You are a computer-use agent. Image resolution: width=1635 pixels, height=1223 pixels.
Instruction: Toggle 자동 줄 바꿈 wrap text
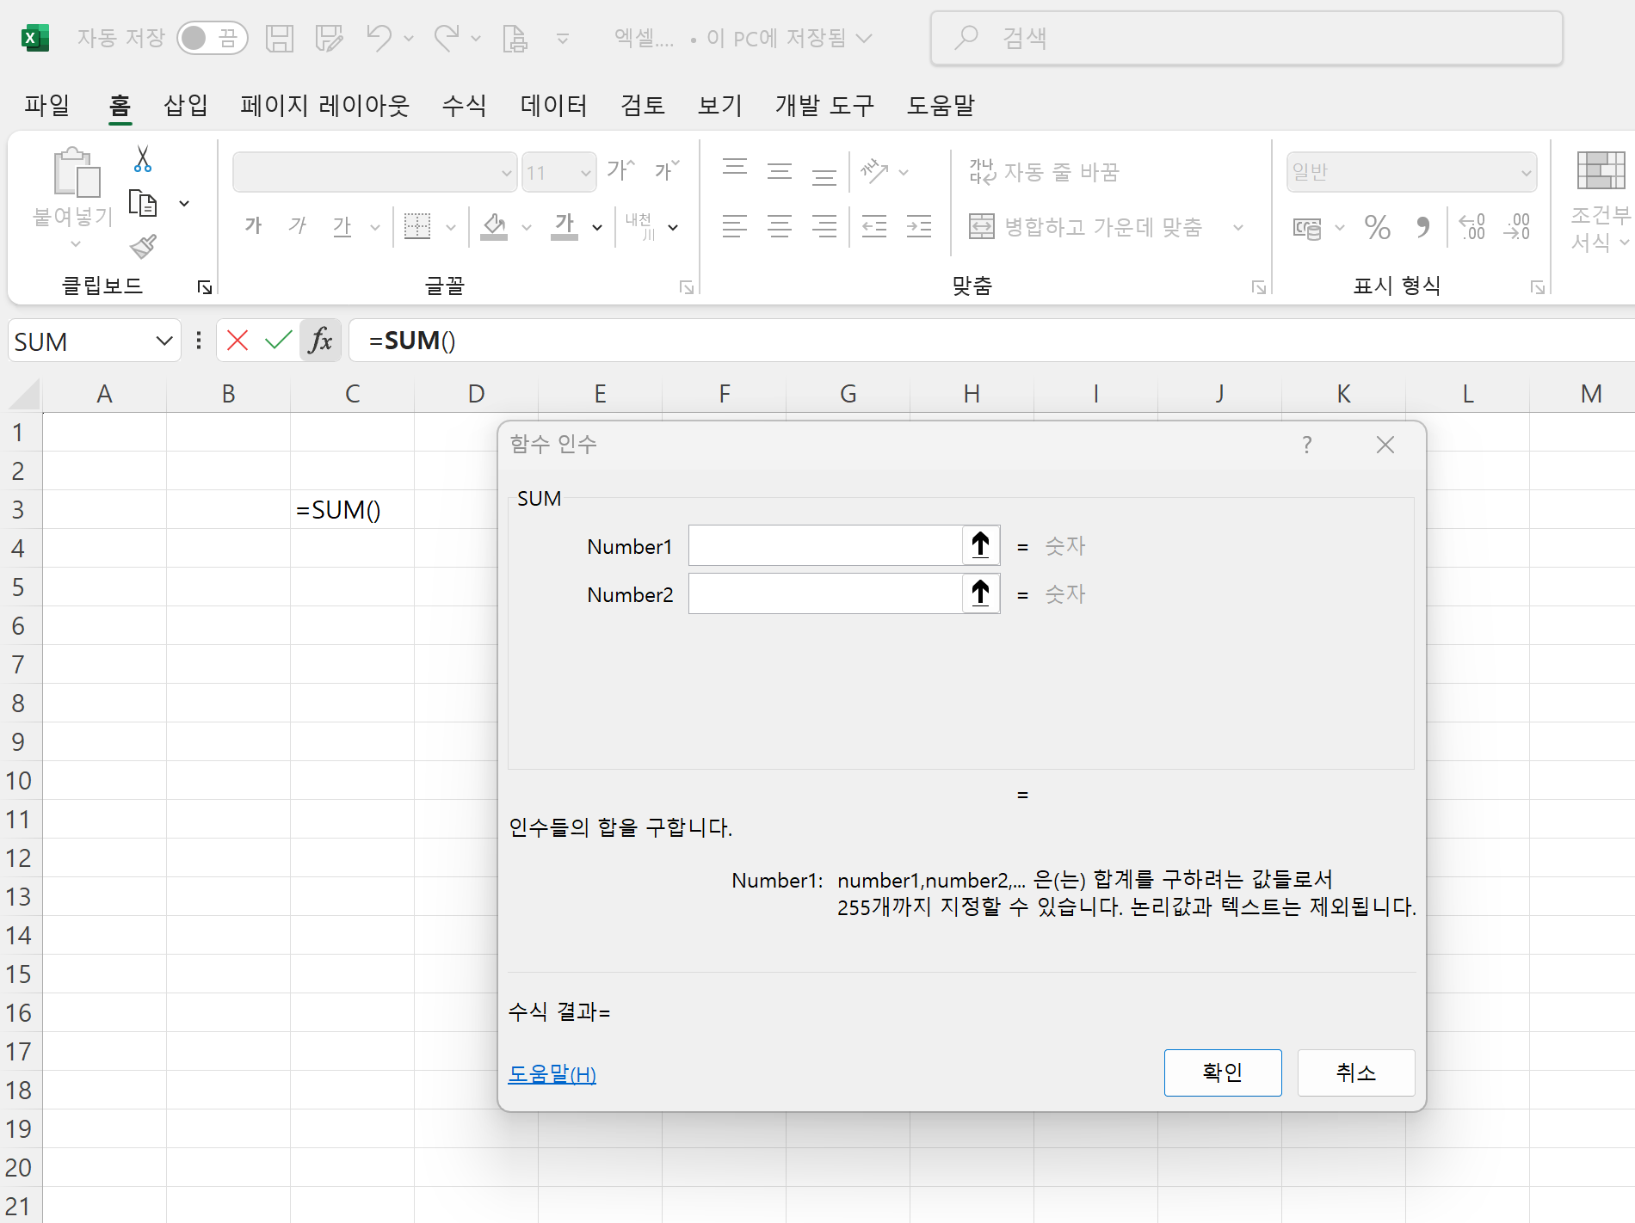pyautogui.click(x=1044, y=172)
